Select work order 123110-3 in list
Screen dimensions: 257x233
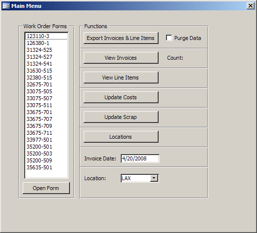click(46, 36)
